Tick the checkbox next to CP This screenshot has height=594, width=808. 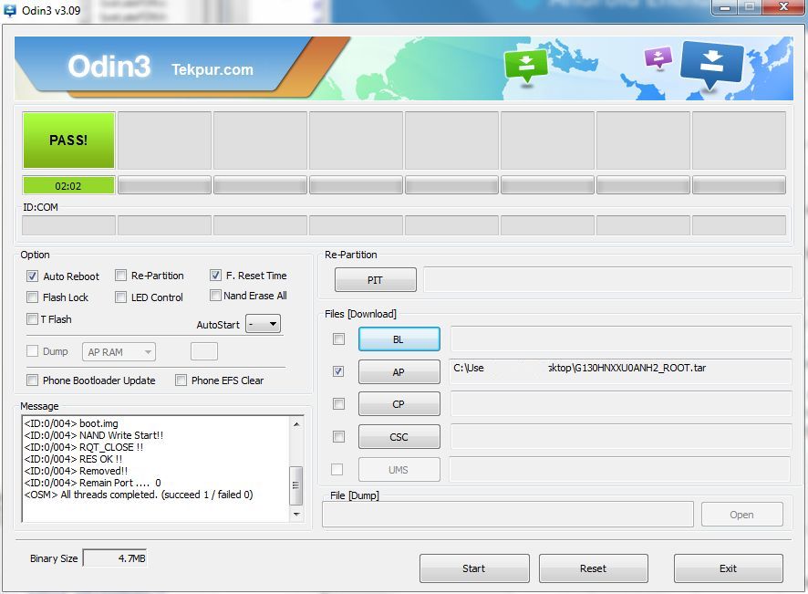[x=338, y=403]
